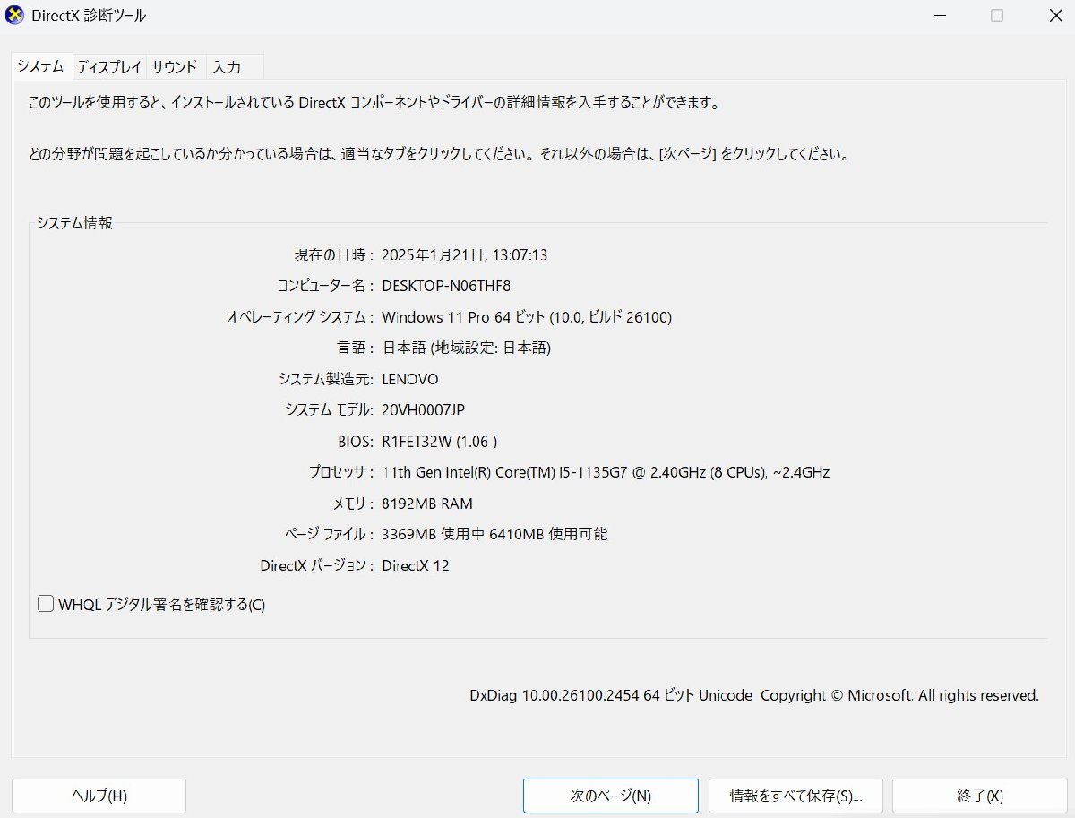Click the ヘルプ(H) button
1075x818 pixels.
click(98, 796)
